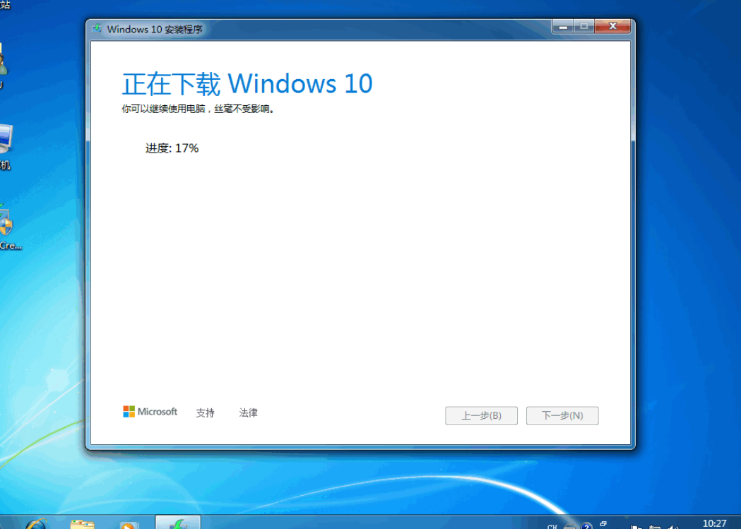Launch Windows Media Player from the taskbar
The width and height of the screenshot is (741, 529).
tap(129, 525)
